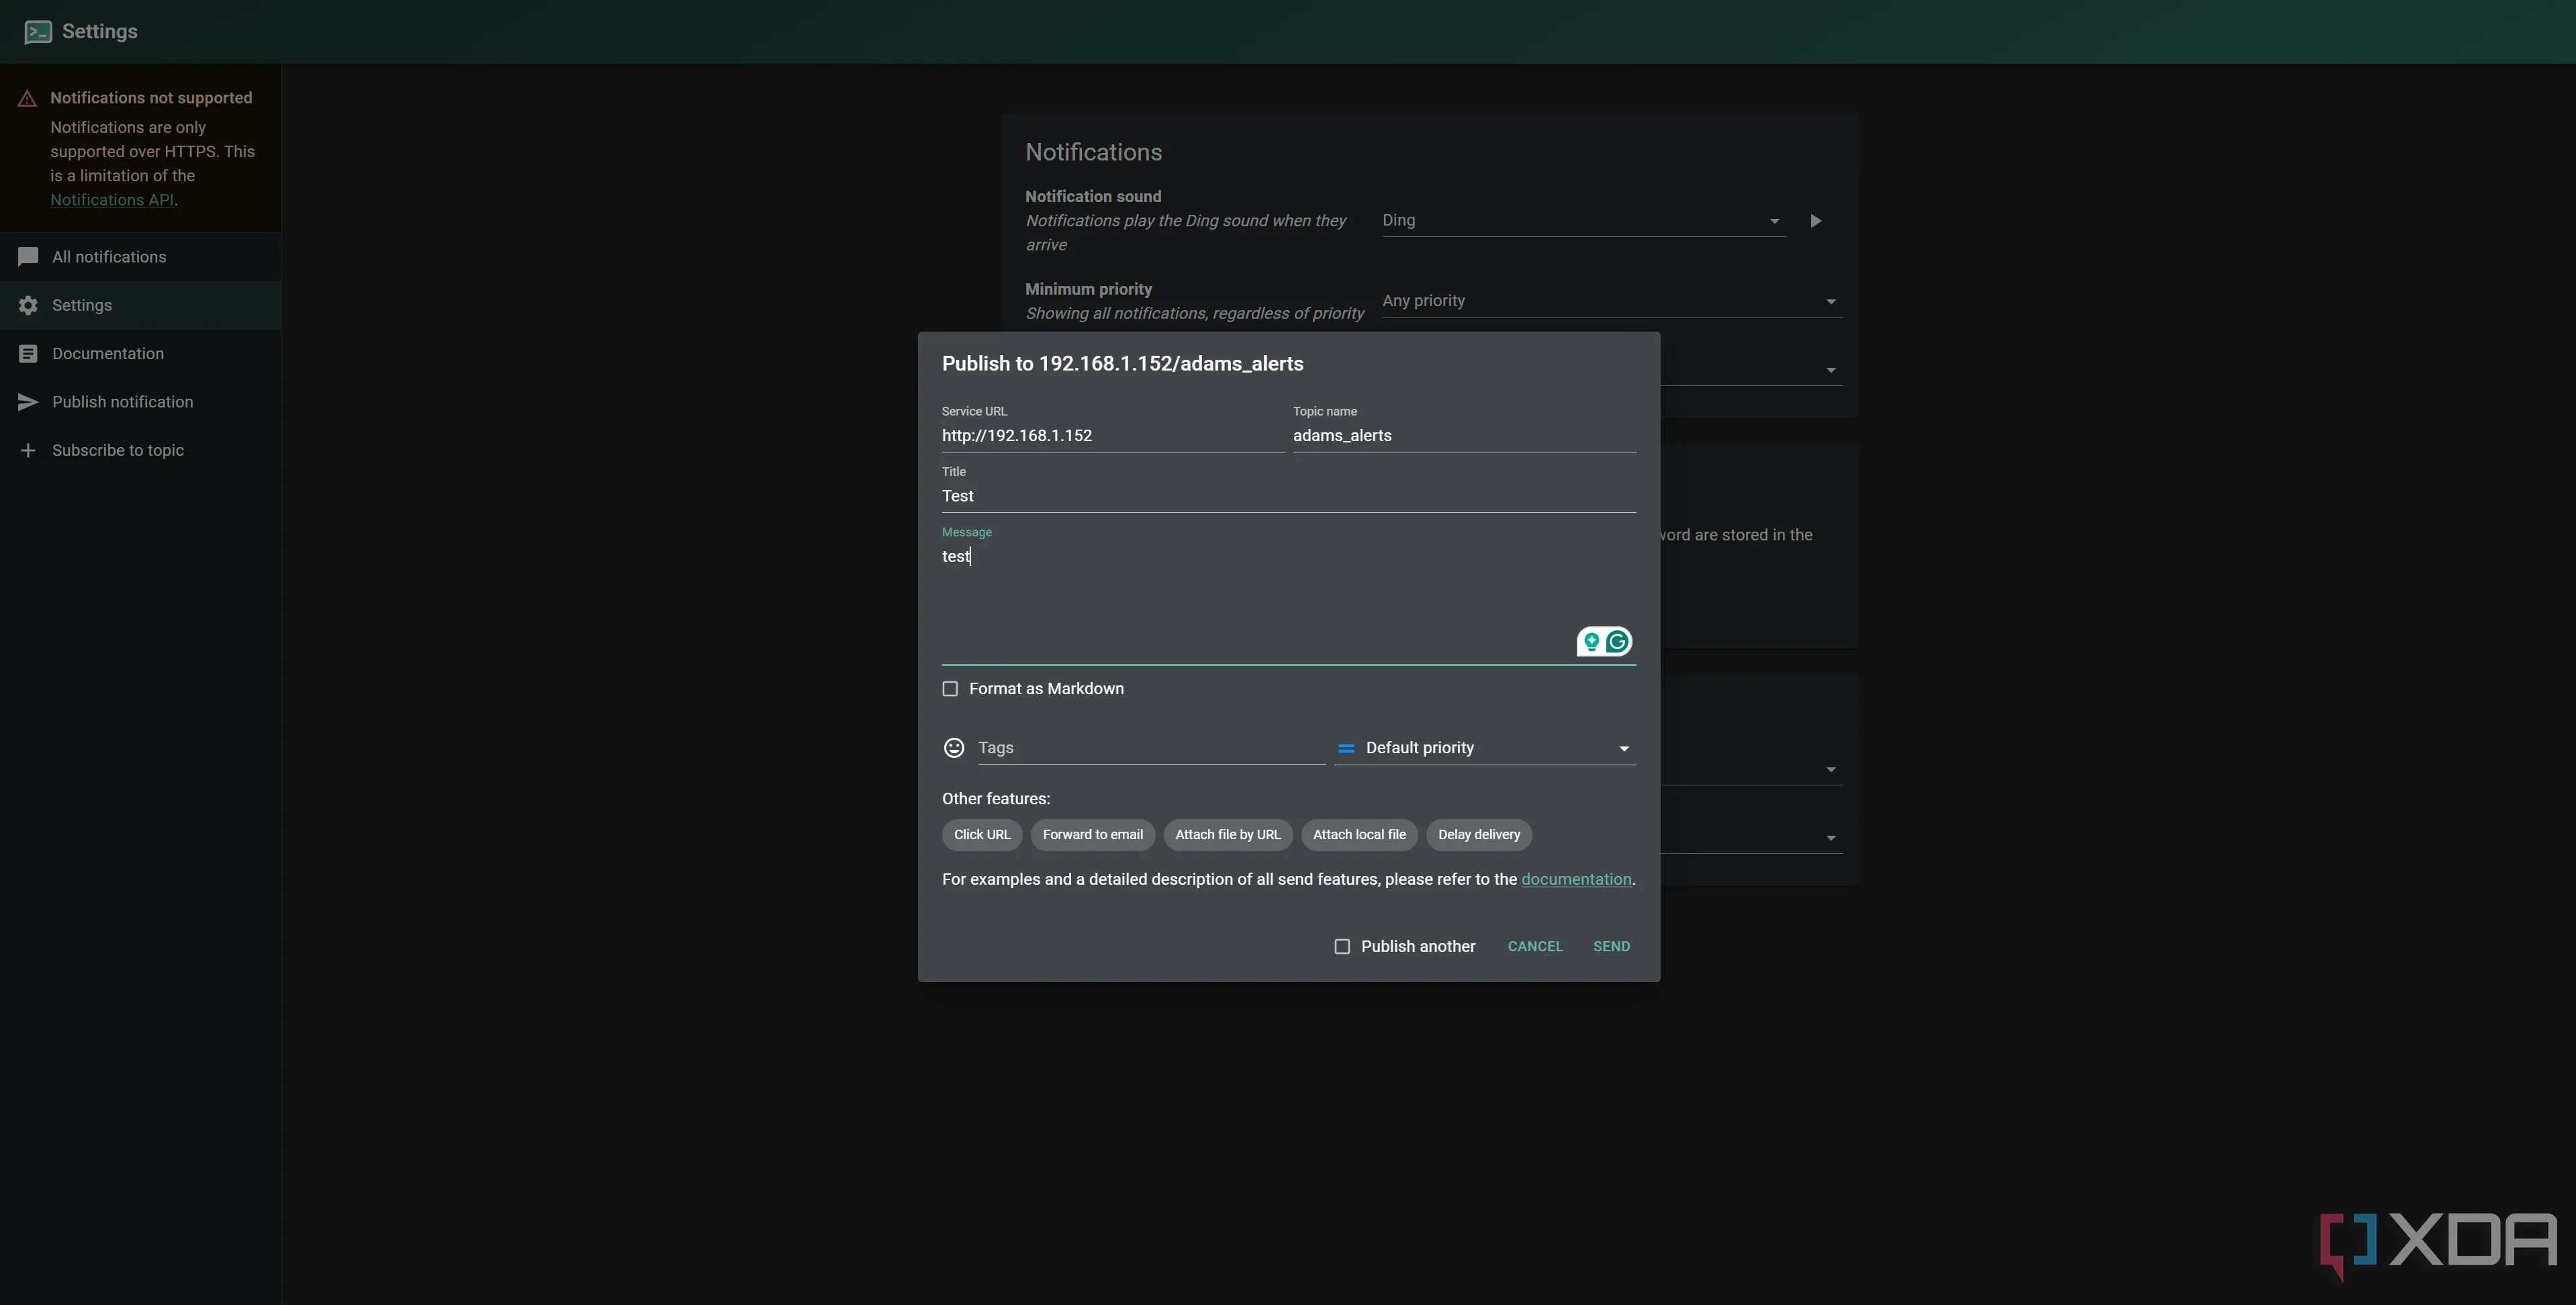Click the Settings gear icon in sidebar
Viewport: 2576px width, 1305px height.
click(28, 306)
